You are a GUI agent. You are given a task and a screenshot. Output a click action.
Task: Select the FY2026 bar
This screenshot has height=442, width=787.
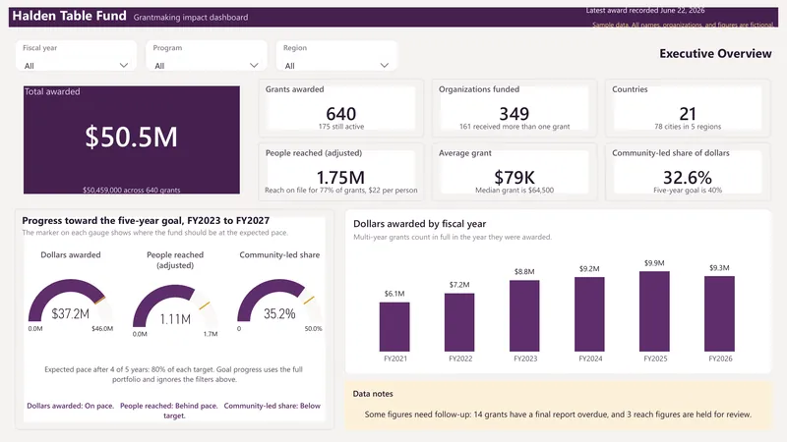(719, 313)
